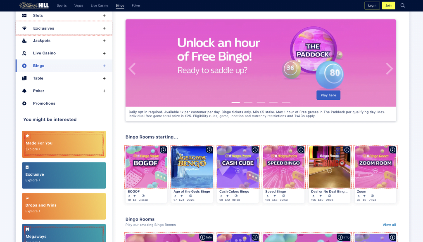
Task: Click the yellow Join button
Action: click(x=388, y=5)
